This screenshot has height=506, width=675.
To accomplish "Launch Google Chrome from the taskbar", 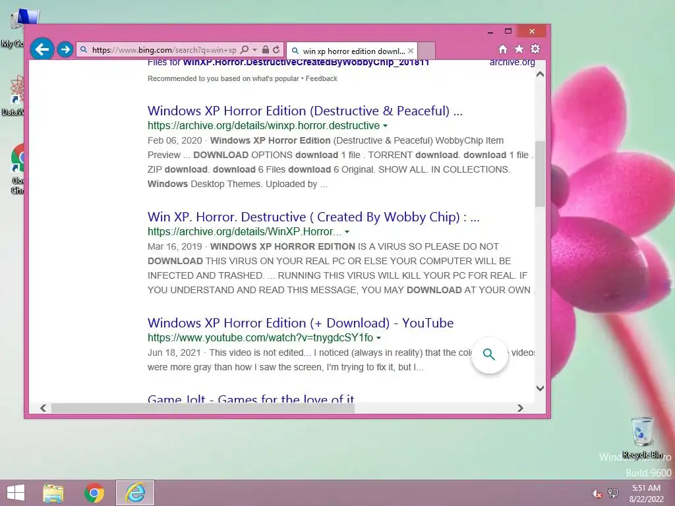I will pyautogui.click(x=94, y=493).
